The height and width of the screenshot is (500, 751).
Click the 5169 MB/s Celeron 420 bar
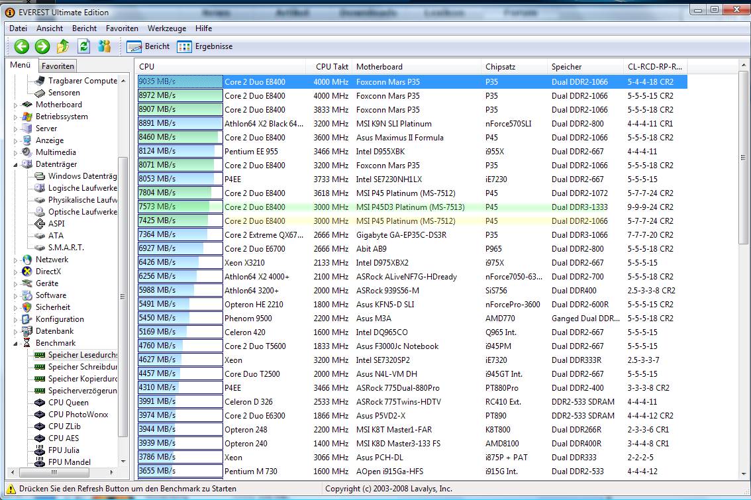tap(180, 332)
